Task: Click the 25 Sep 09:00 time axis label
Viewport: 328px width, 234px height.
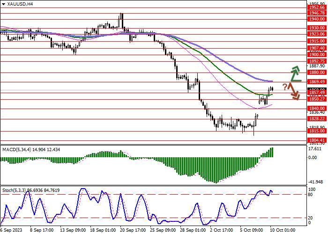Action: 164,230
